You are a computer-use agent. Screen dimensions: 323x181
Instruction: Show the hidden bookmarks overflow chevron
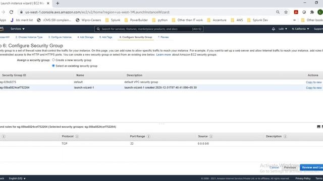pos(294,20)
